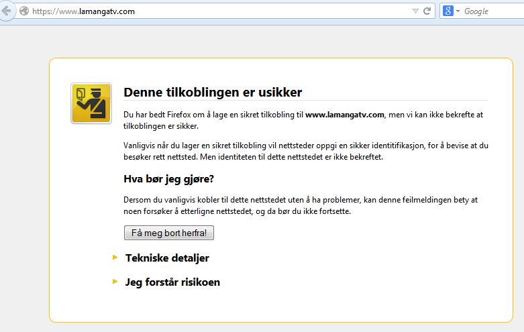Click the yellow police officer warning icon
Screen dimensions: 524x332
[91, 103]
